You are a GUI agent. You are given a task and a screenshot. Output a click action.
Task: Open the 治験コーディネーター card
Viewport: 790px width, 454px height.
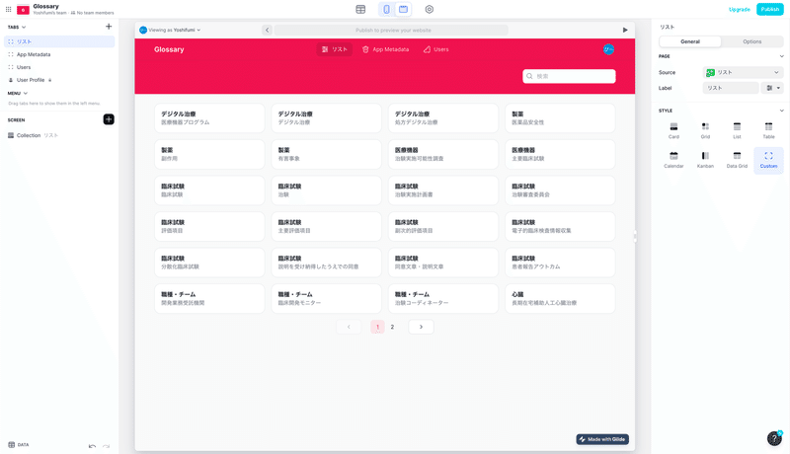pos(443,298)
